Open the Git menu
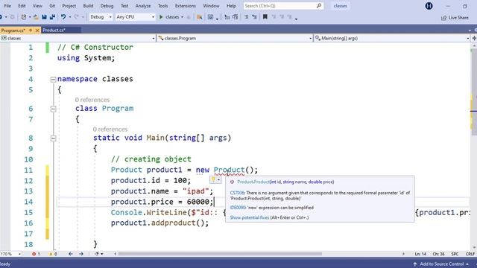Image resolution: width=477 pixels, height=268 pixels. point(52,6)
